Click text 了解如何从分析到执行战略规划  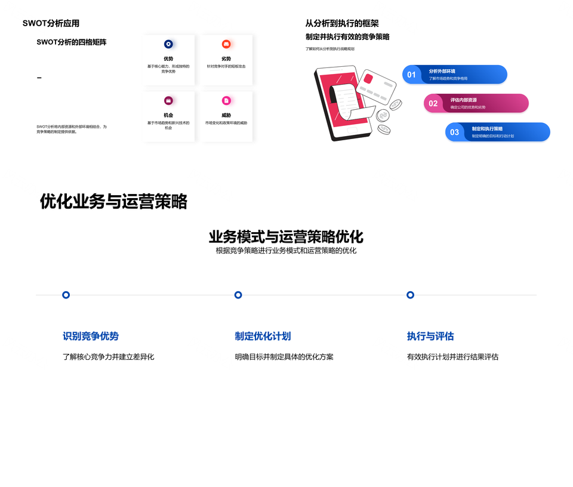(330, 48)
